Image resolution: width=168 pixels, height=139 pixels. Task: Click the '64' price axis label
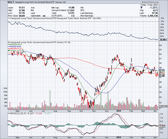coord(160,45)
